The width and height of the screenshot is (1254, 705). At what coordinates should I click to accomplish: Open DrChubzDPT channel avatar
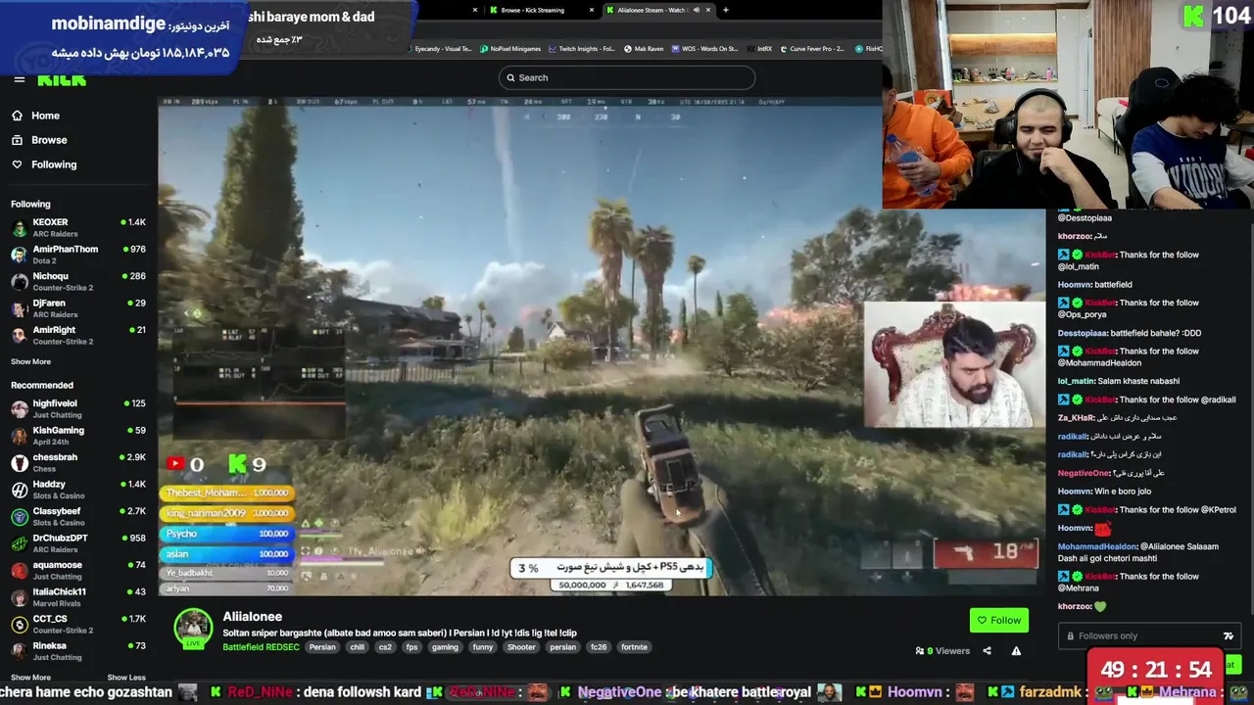coord(20,543)
